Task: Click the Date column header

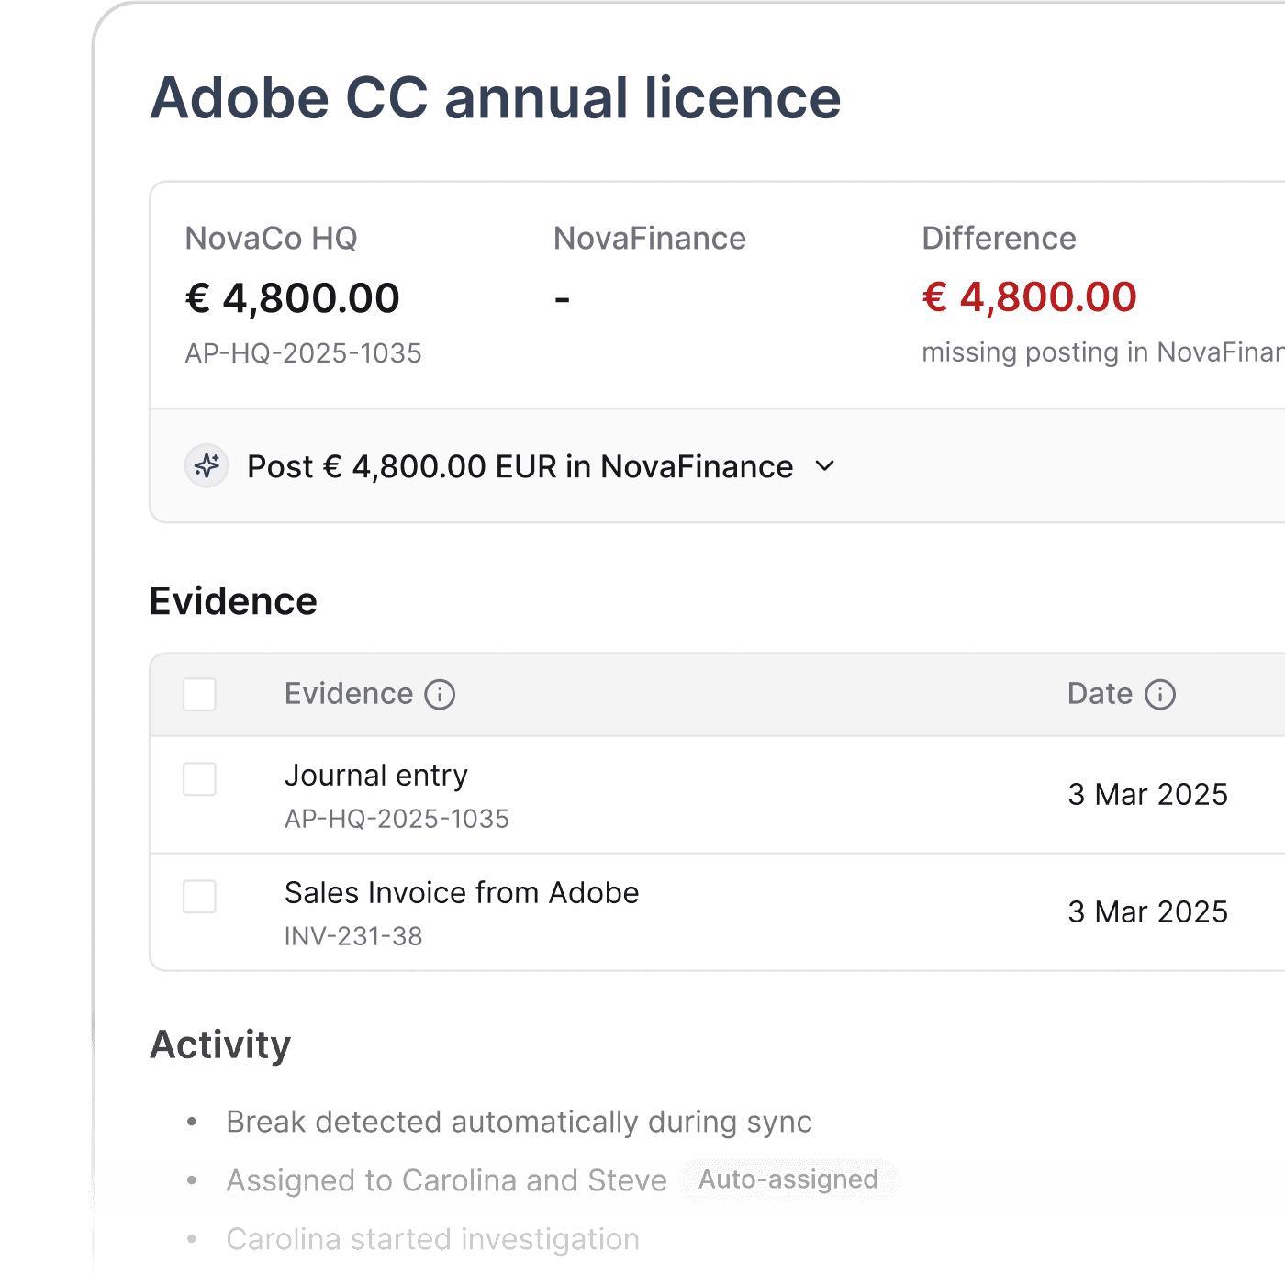Action: (1100, 694)
